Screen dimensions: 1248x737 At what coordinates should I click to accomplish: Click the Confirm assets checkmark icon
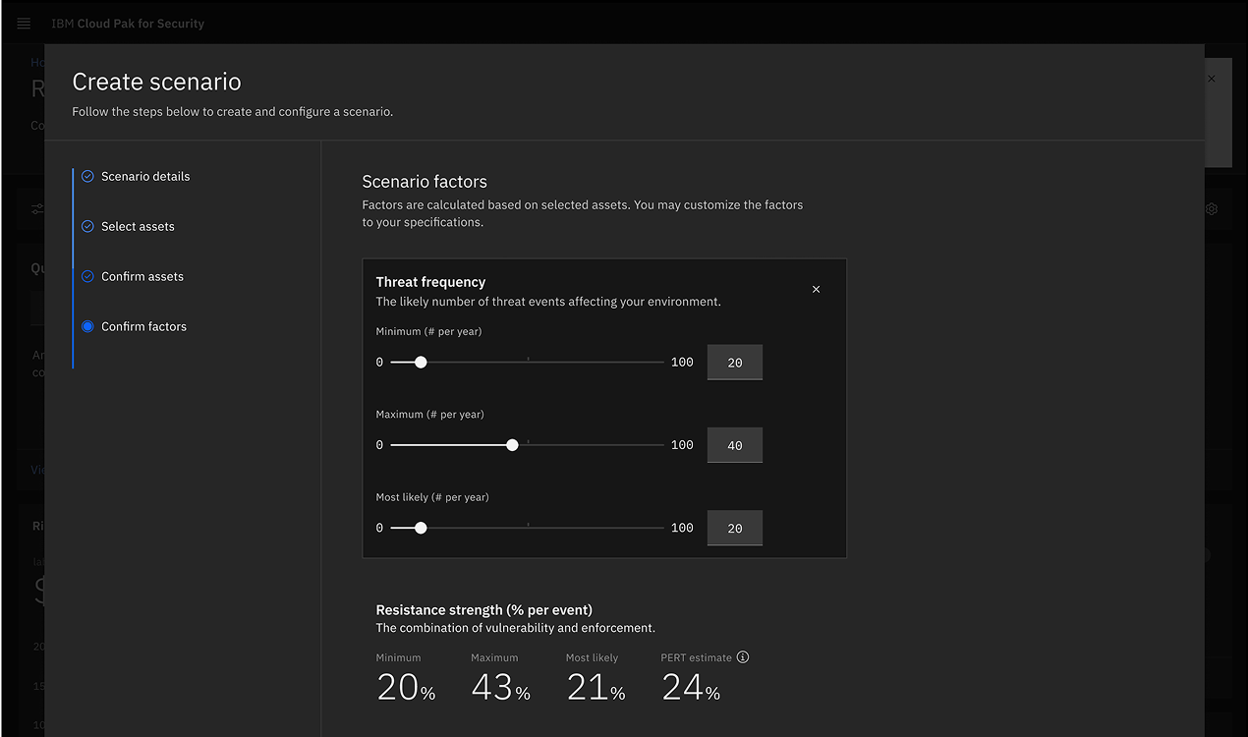click(87, 276)
